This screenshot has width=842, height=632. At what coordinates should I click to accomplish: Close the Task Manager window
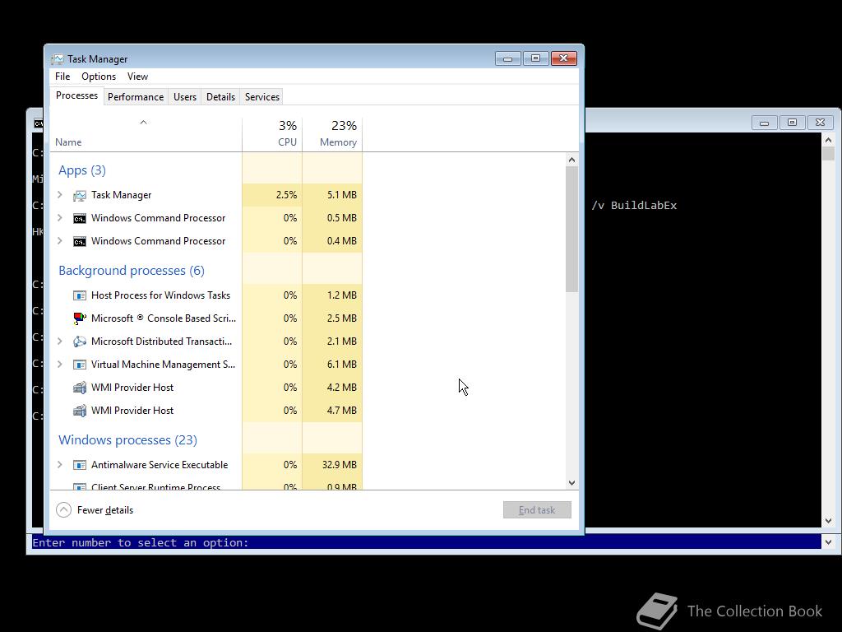564,58
